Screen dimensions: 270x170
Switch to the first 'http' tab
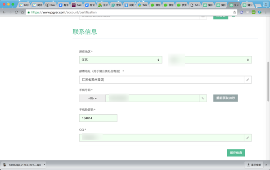(24, 5)
